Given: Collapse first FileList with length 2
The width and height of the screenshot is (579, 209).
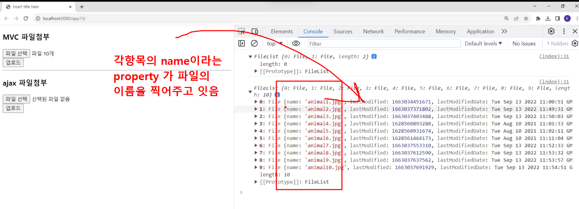Looking at the screenshot, I should 250,57.
